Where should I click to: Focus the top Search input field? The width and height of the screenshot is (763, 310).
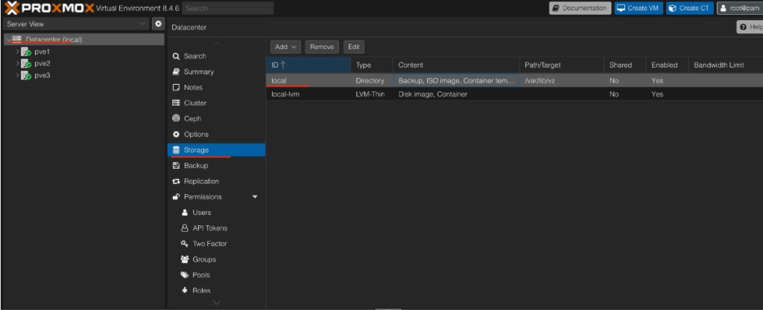228,8
